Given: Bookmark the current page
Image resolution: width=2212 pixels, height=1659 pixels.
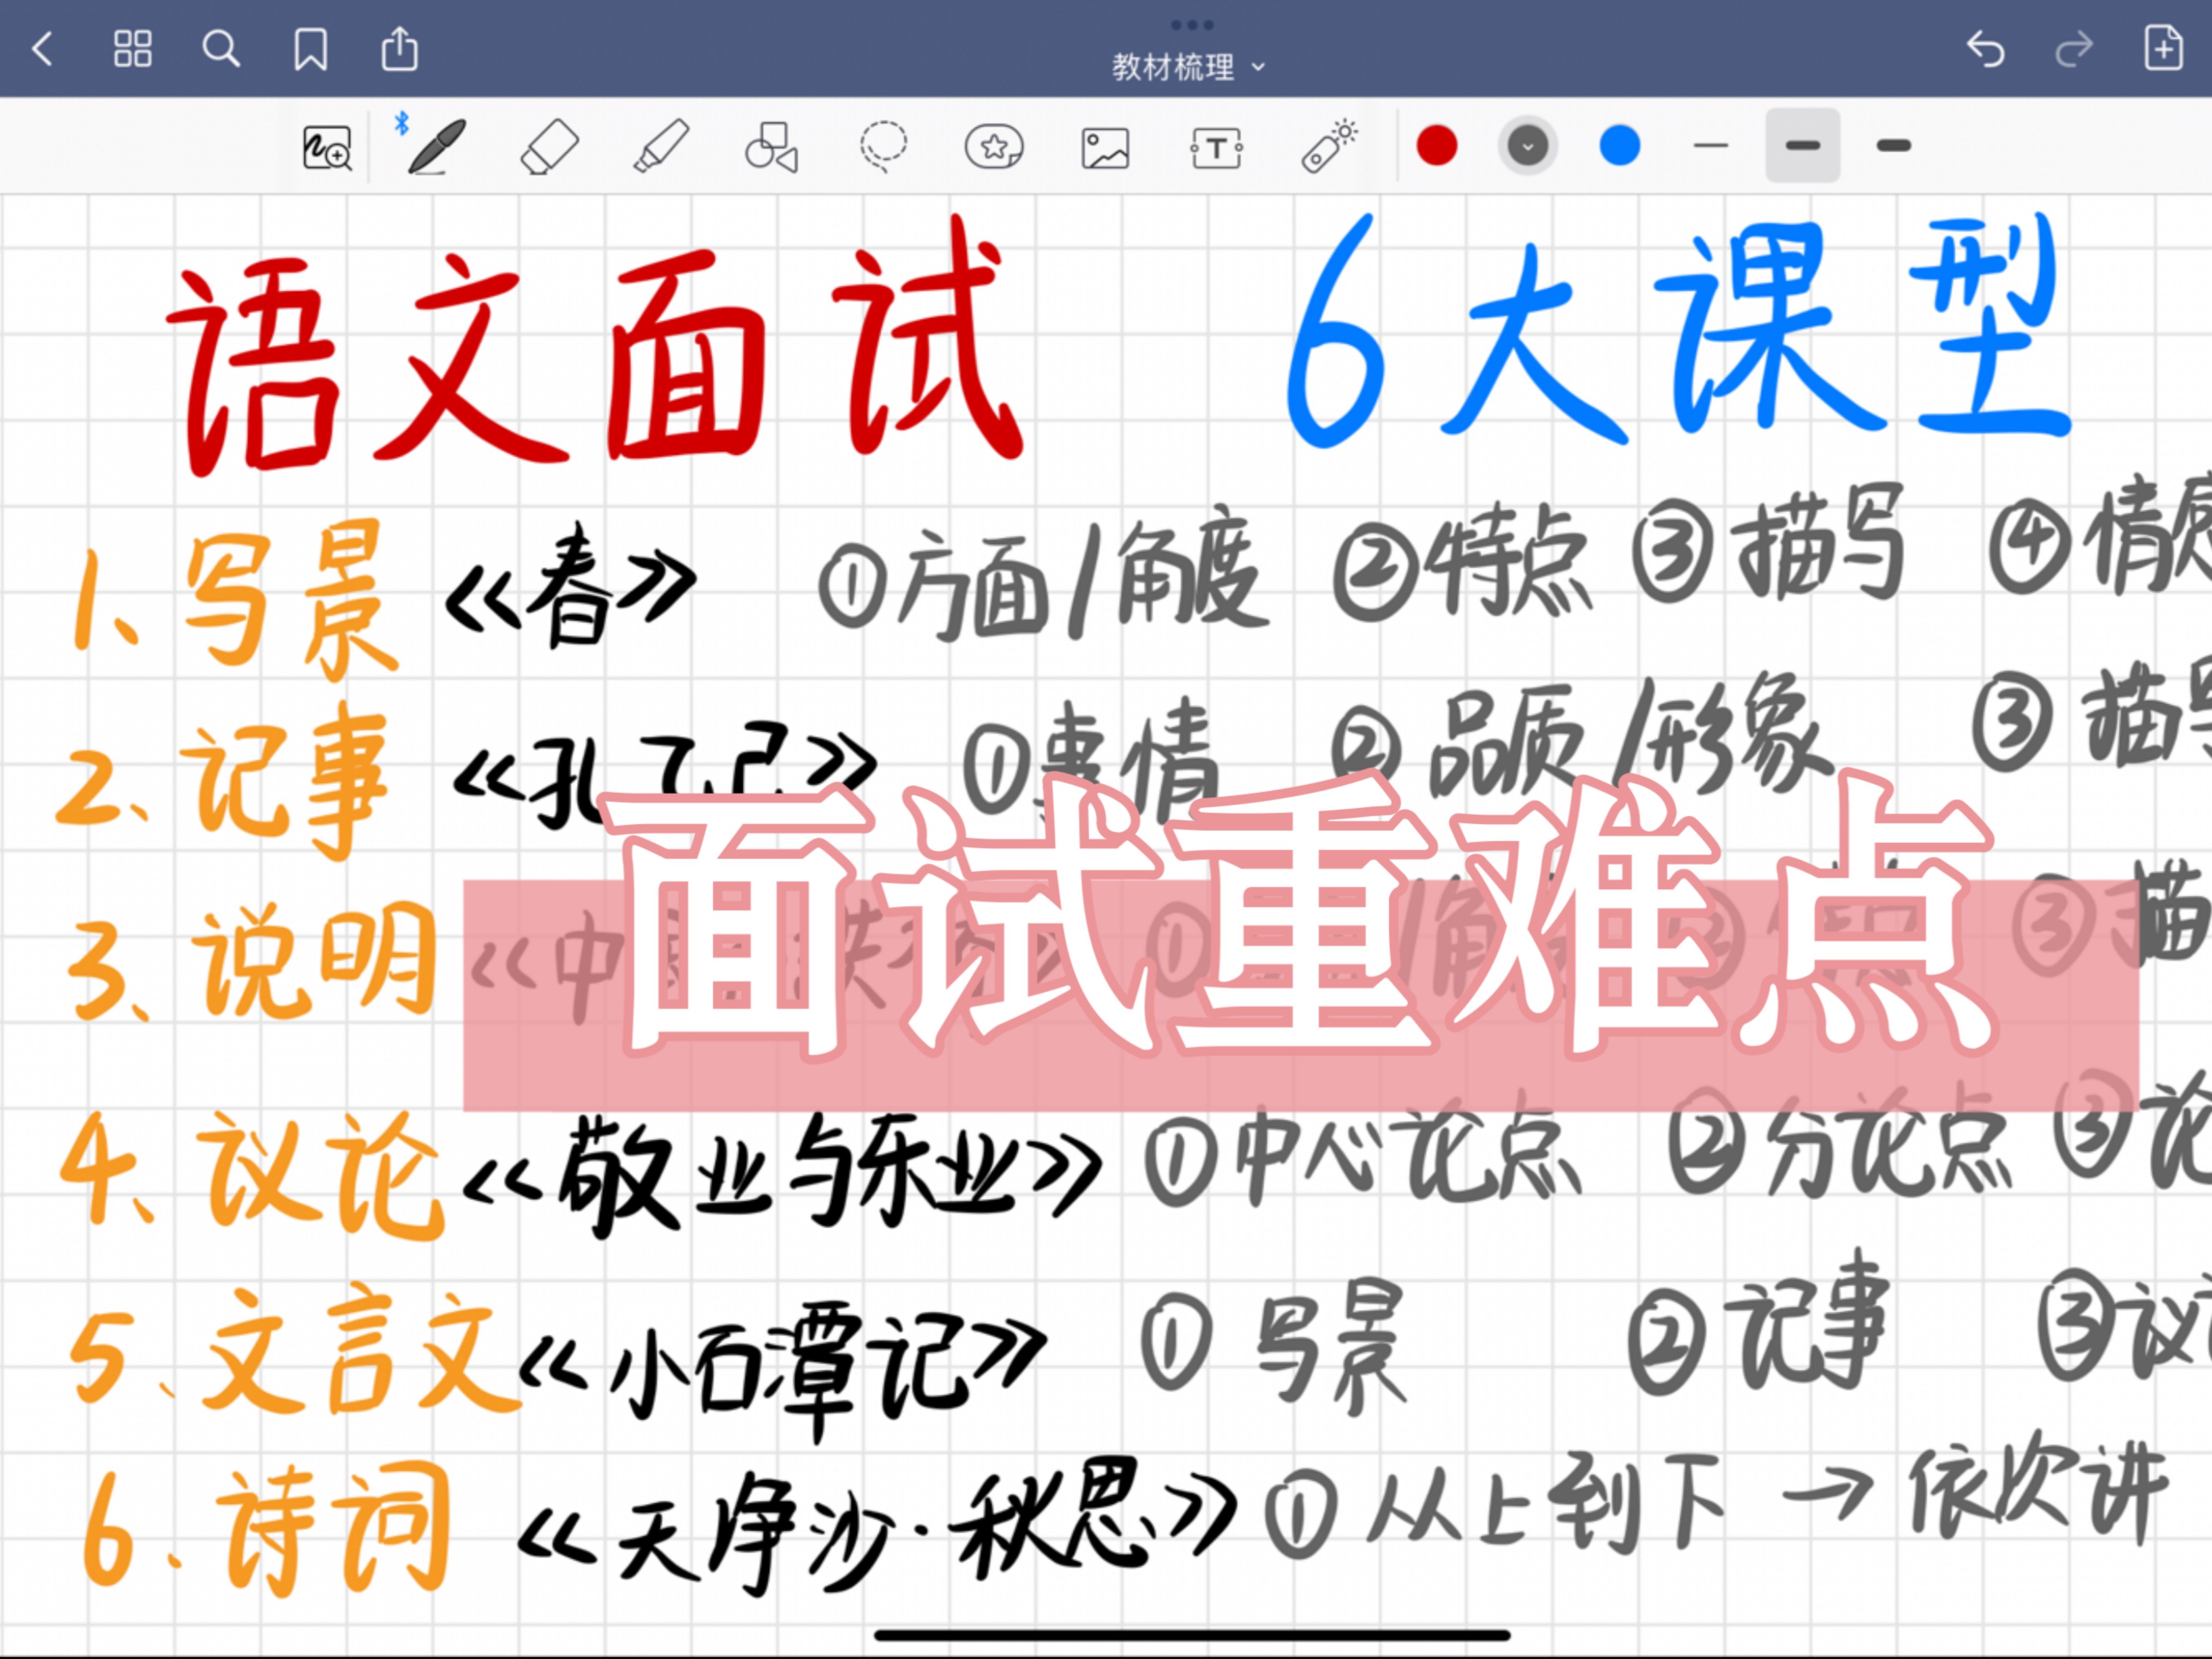Looking at the screenshot, I should [310, 48].
